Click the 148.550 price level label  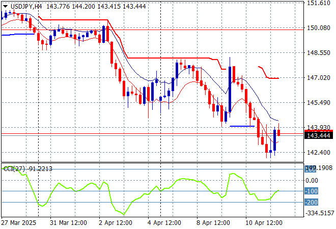(318, 53)
